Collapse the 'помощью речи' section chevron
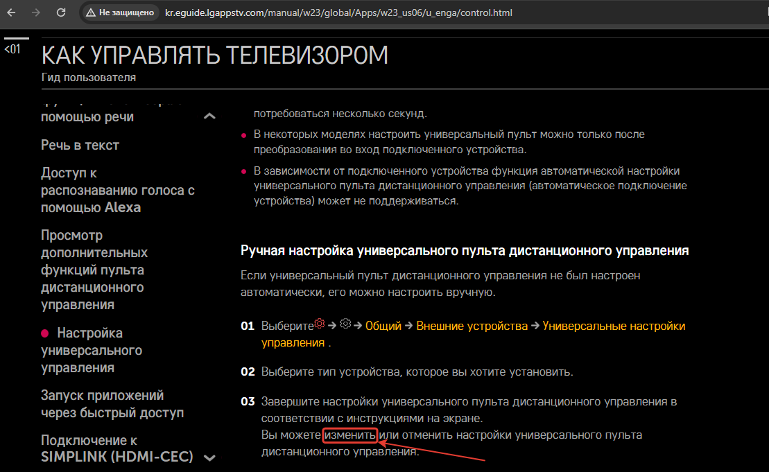The width and height of the screenshot is (769, 472). click(x=209, y=116)
